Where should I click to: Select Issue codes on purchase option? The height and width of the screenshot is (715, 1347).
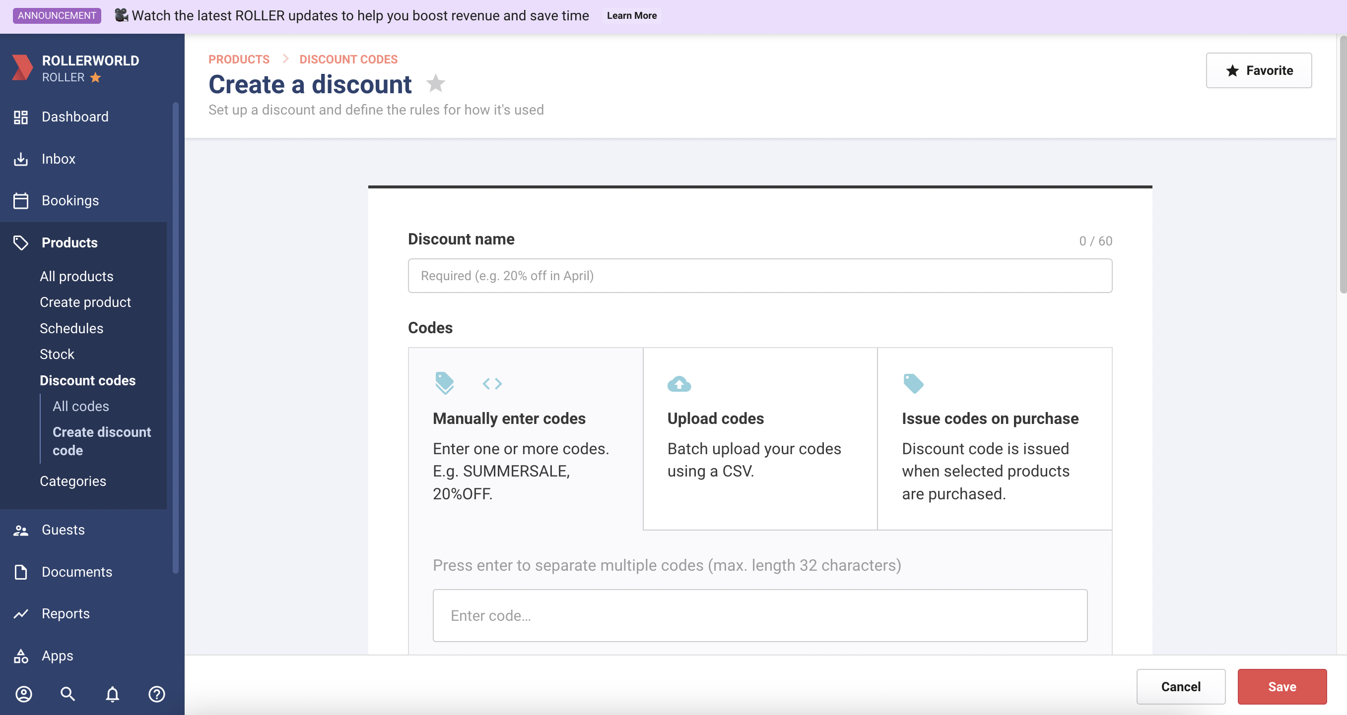pos(995,439)
